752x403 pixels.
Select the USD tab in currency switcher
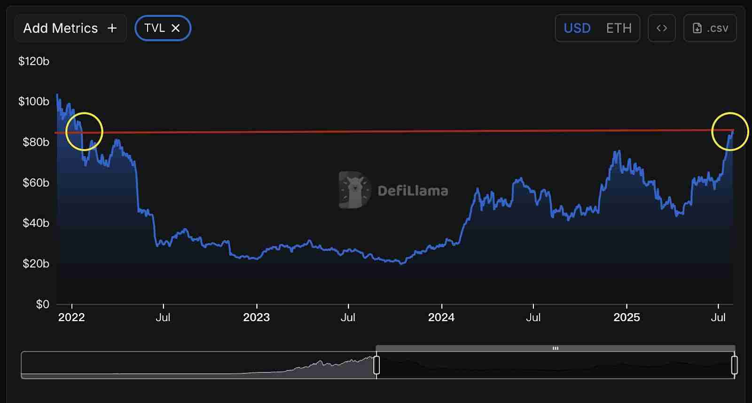577,28
